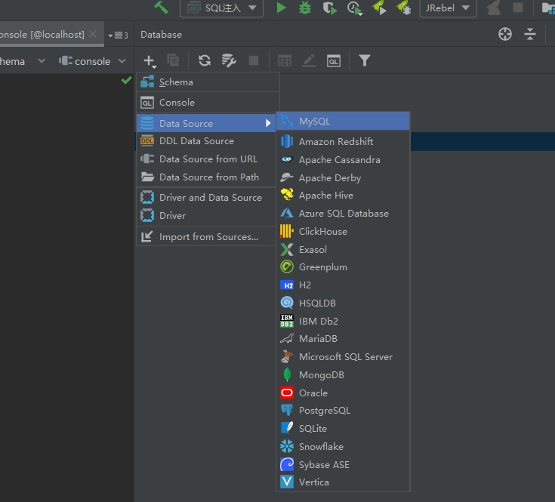Select IBM Db2 data source
Image resolution: width=555 pixels, height=502 pixels.
click(x=343, y=322)
